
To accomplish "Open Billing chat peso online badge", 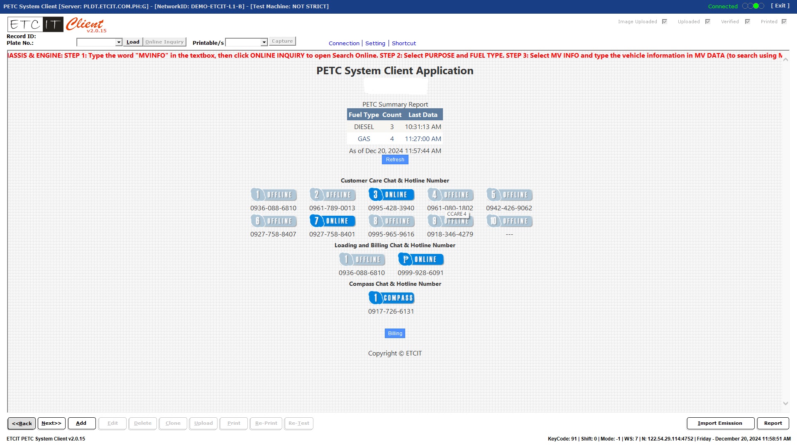I will pyautogui.click(x=421, y=259).
